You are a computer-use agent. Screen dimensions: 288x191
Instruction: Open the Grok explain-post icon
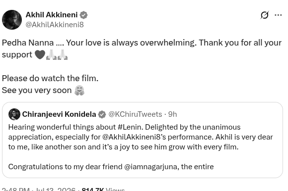265,15
